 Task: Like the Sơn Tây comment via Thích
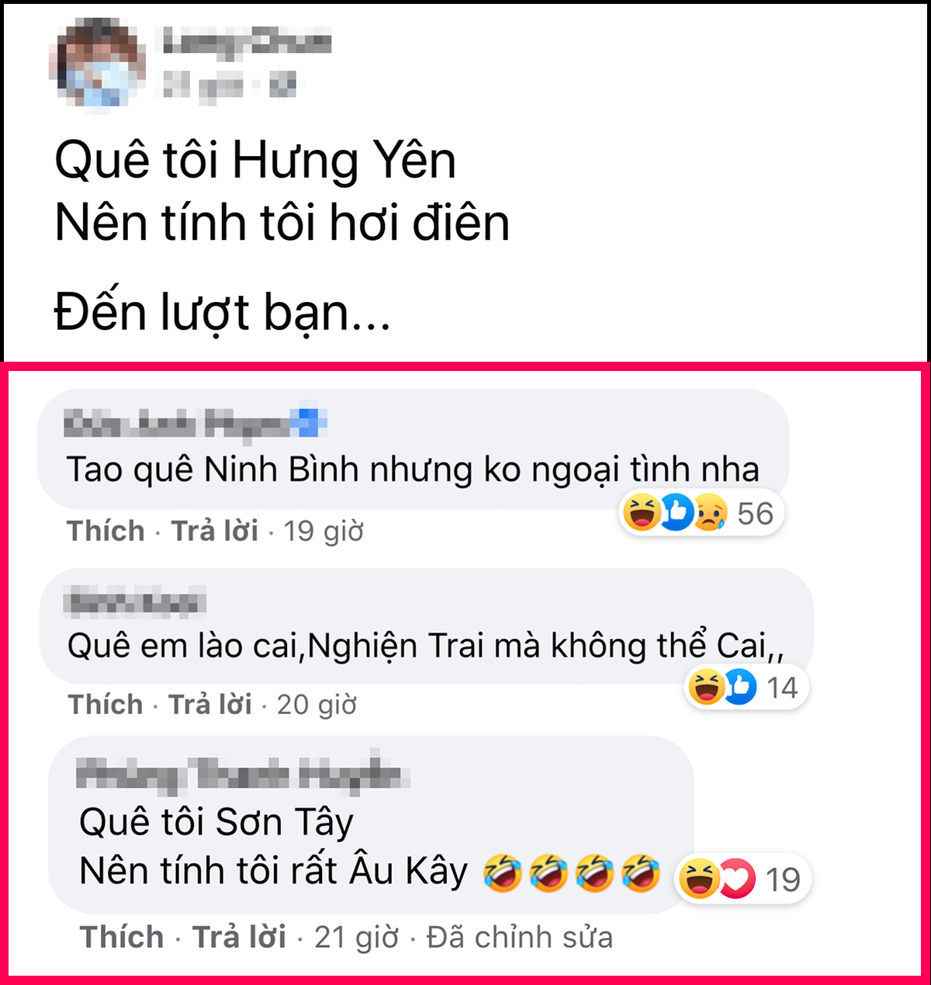tap(122, 937)
